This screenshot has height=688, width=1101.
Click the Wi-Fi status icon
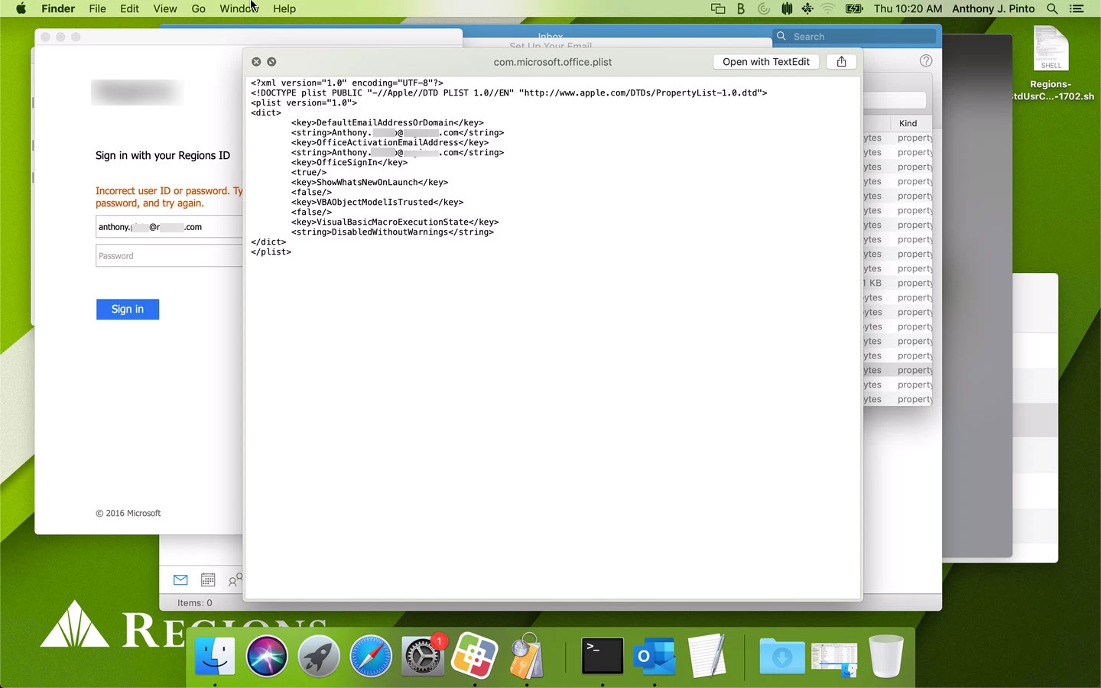coord(828,9)
